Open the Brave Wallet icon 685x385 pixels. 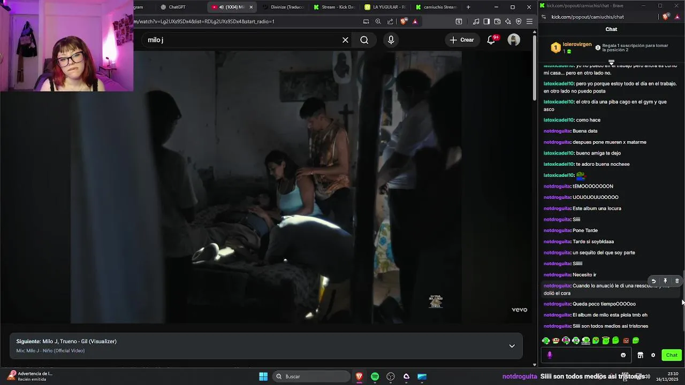point(497,21)
